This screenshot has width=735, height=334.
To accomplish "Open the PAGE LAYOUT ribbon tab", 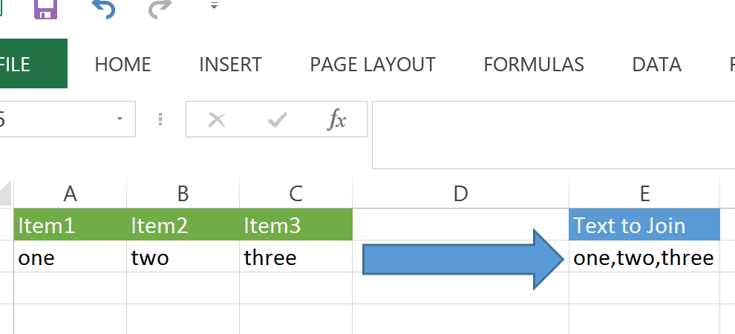I will click(373, 65).
